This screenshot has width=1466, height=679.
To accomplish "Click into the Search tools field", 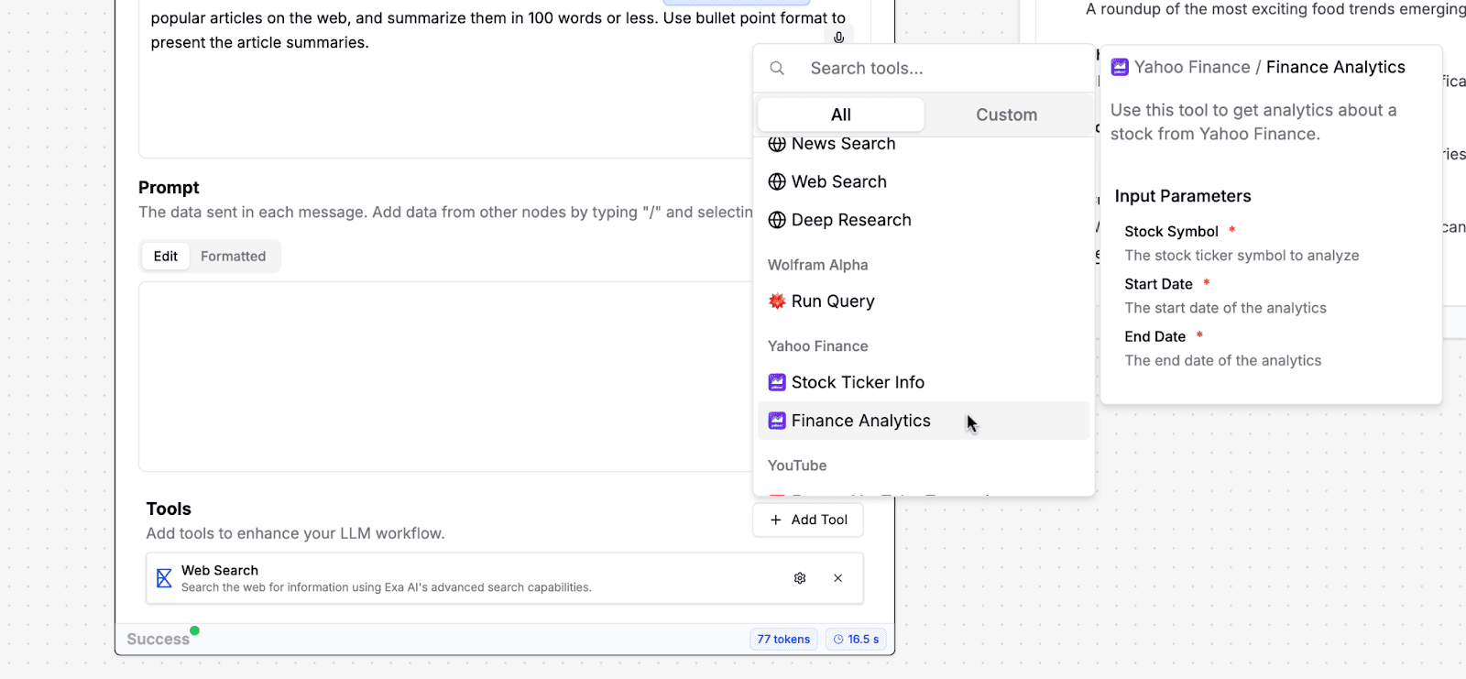I will click(x=944, y=69).
